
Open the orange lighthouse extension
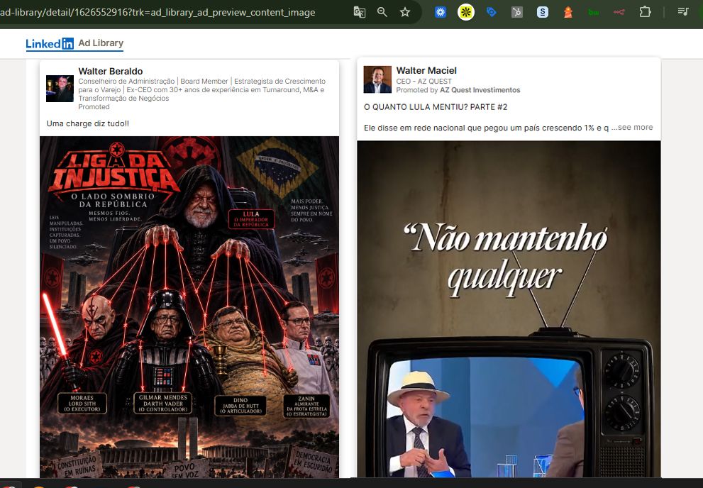click(568, 12)
